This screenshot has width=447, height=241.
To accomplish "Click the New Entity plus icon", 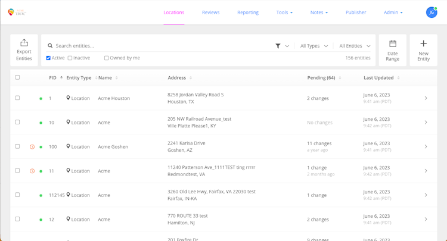I will point(423,43).
